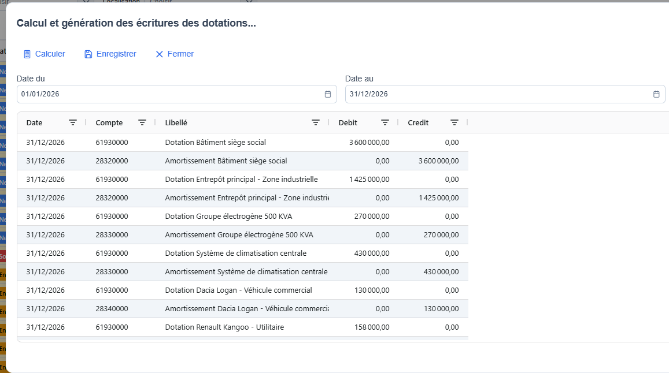Open the Date column filter
The width and height of the screenshot is (669, 373).
pyautogui.click(x=73, y=122)
